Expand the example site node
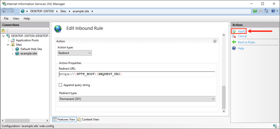The image size is (280, 129). tap(12, 54)
